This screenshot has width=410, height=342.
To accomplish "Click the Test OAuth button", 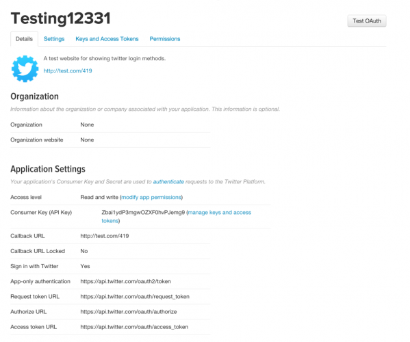I will [367, 21].
